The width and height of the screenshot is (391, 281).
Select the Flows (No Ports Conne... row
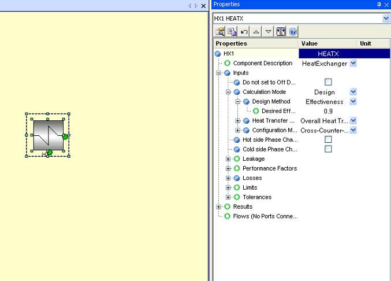265,216
